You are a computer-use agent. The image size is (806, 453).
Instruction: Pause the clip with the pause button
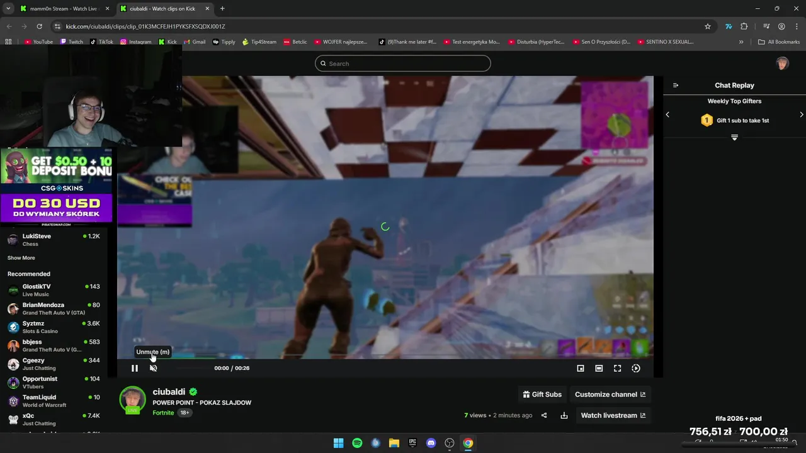[134, 368]
